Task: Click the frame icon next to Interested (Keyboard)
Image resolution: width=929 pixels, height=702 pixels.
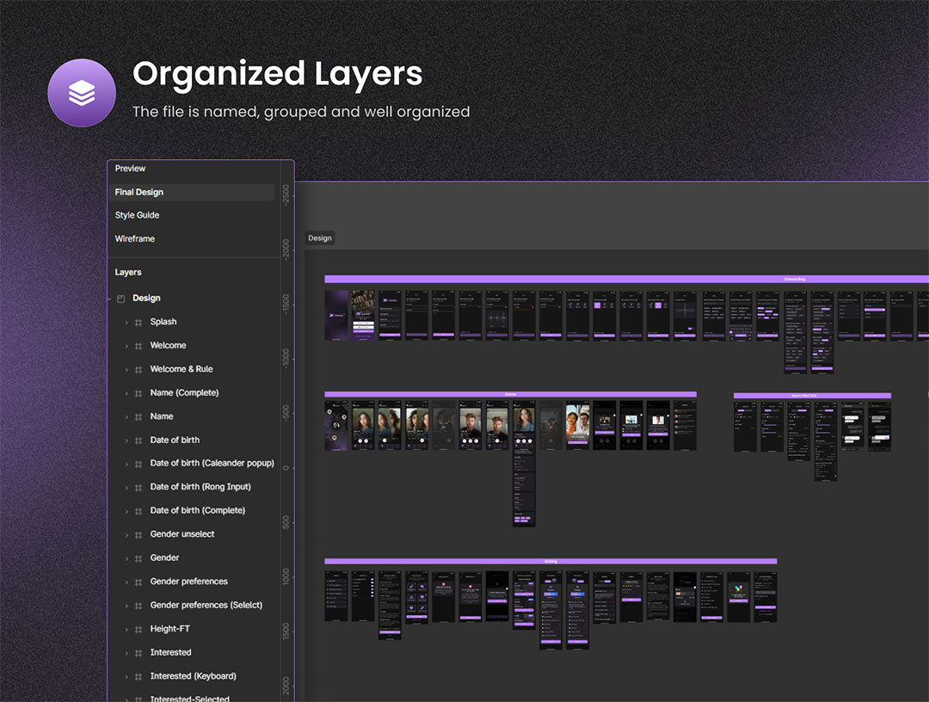Action: click(x=138, y=676)
